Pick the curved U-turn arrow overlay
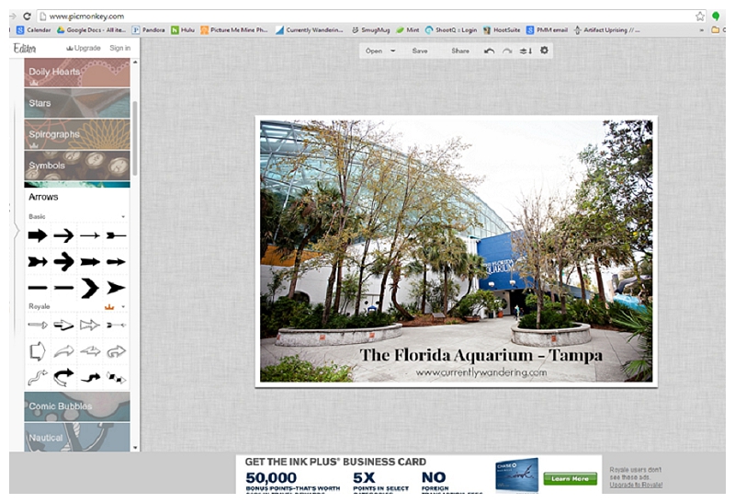The width and height of the screenshot is (735, 503). (63, 375)
